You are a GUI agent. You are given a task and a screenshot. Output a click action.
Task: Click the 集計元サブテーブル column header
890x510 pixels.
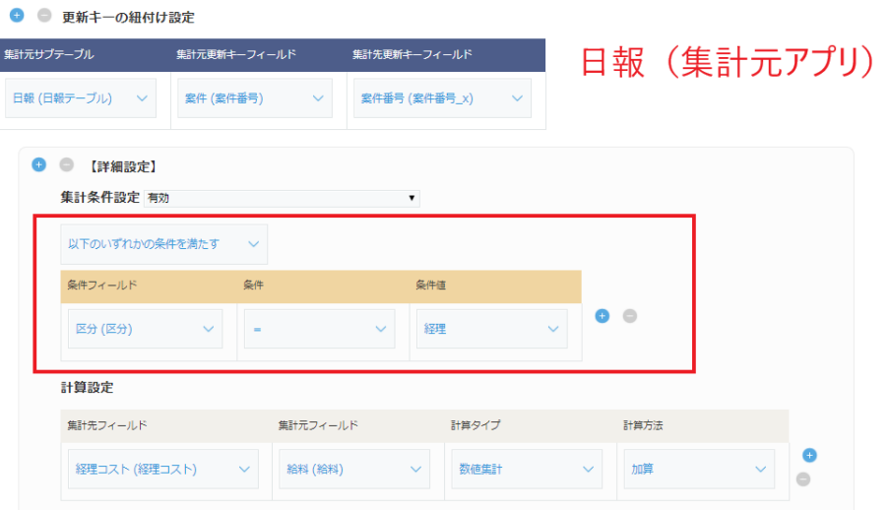(x=49, y=54)
